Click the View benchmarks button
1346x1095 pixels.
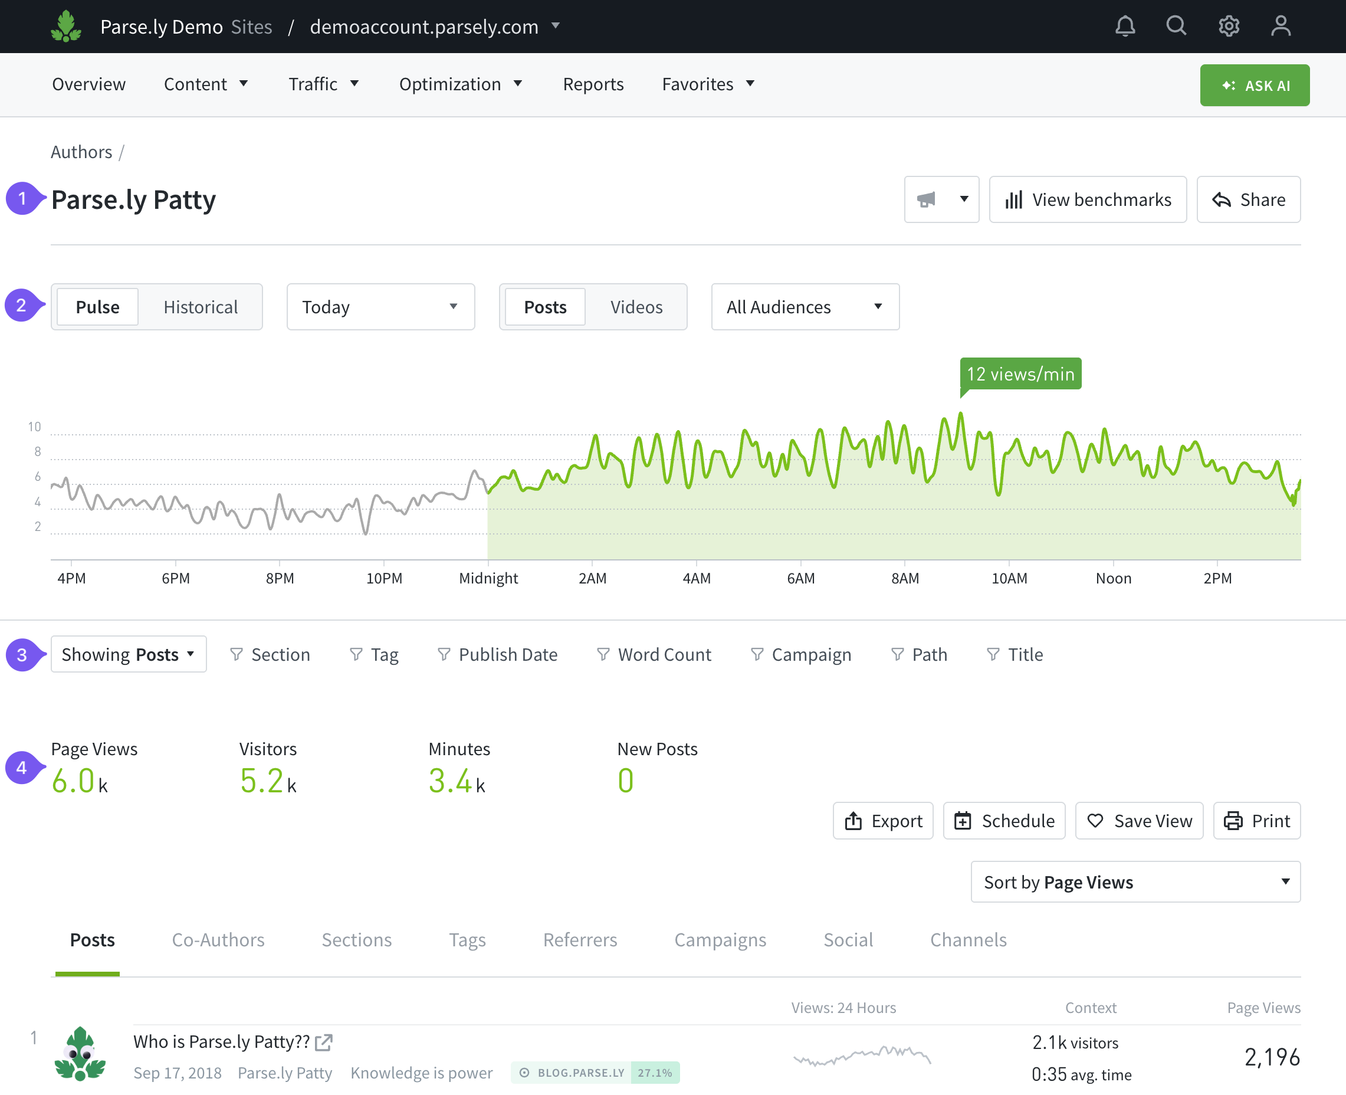click(x=1088, y=200)
